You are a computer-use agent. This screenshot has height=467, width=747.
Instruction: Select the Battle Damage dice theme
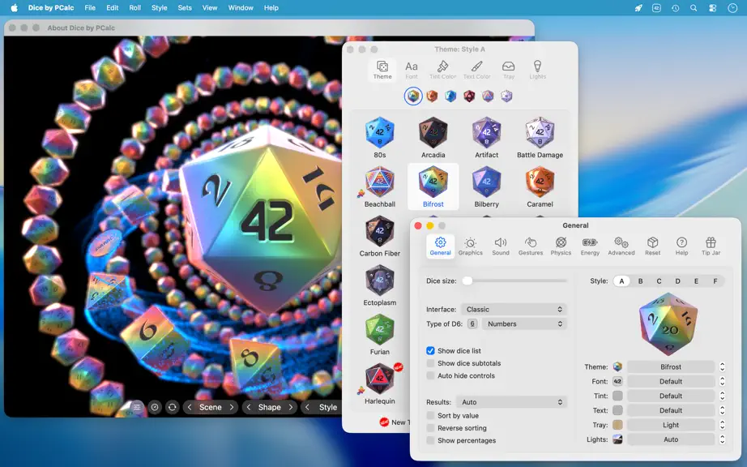click(x=540, y=138)
